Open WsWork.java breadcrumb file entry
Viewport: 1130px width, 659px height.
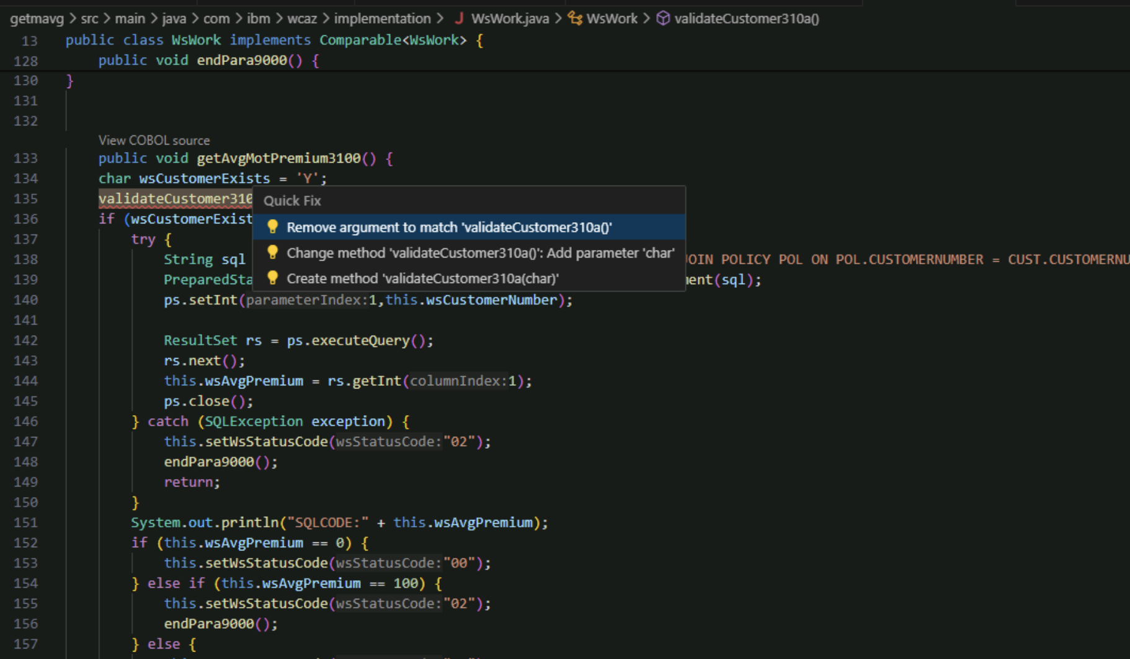click(510, 19)
